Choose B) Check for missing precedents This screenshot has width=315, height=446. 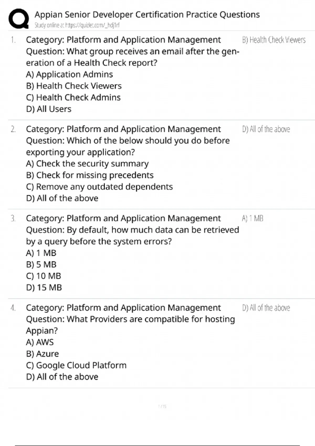coord(90,175)
